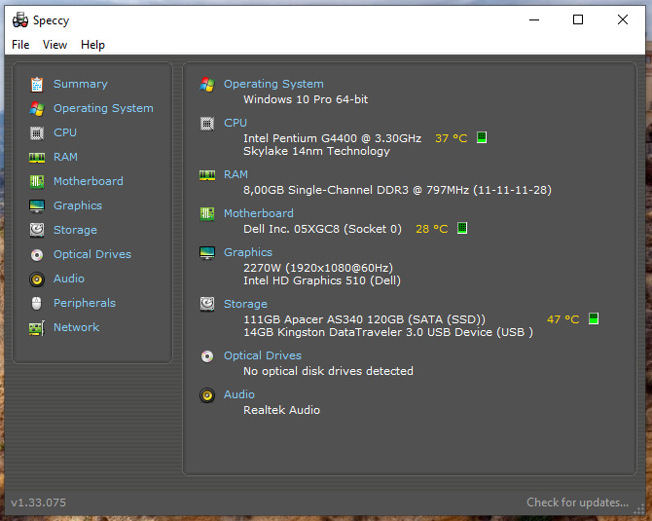This screenshot has height=521, width=652.
Task: Click Skylake 14nm Technology text
Action: pyautogui.click(x=316, y=151)
